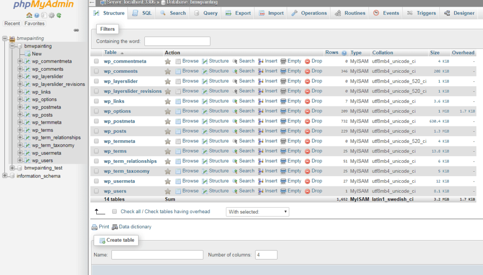Select the checkbox beside wp_users
This screenshot has width=483, height=275.
(96, 191)
